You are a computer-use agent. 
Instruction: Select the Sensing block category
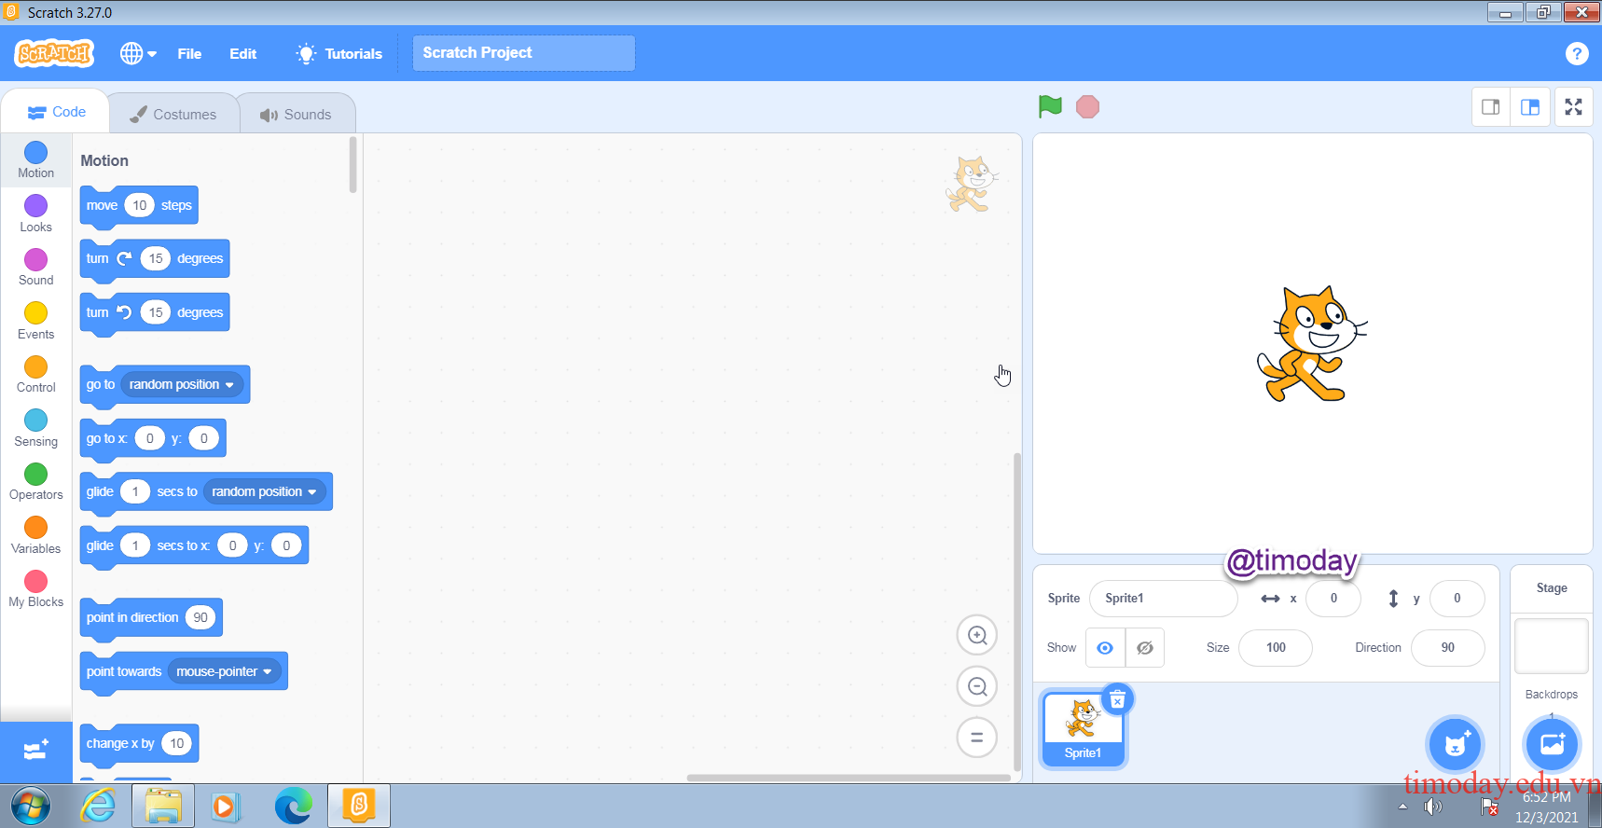[x=35, y=428]
